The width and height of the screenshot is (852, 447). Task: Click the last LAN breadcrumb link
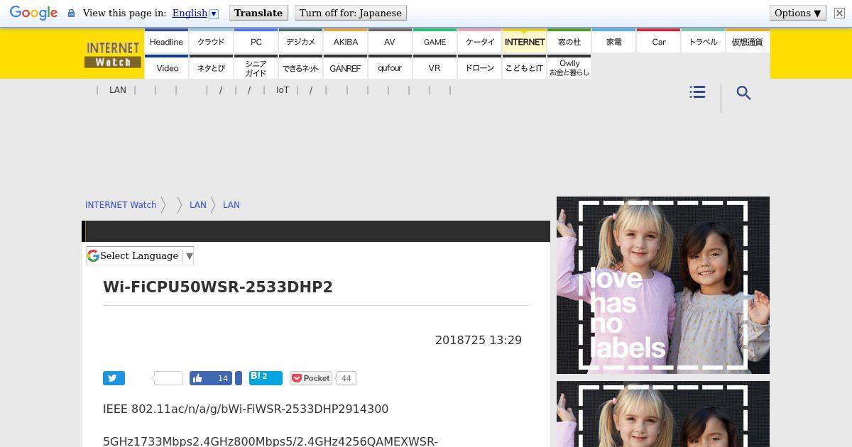231,205
